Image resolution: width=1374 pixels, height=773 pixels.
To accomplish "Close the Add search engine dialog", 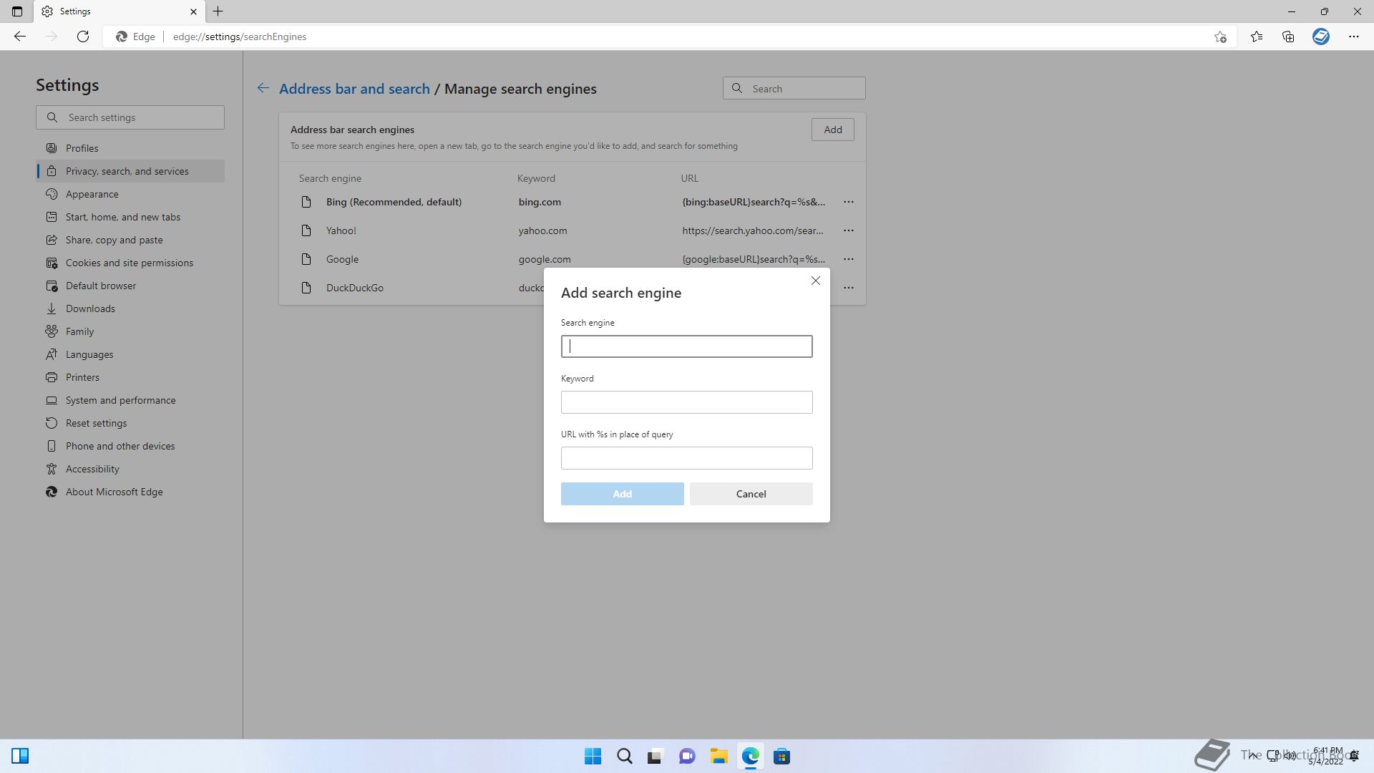I will click(816, 281).
